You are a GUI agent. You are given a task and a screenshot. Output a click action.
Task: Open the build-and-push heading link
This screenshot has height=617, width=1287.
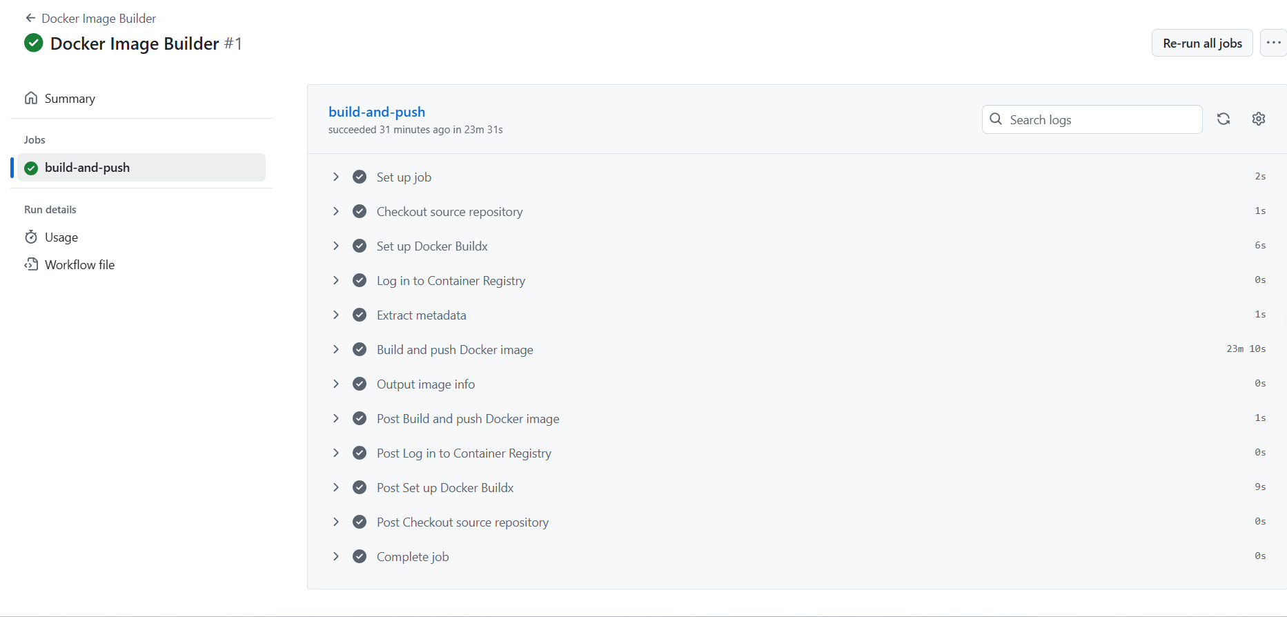(377, 112)
